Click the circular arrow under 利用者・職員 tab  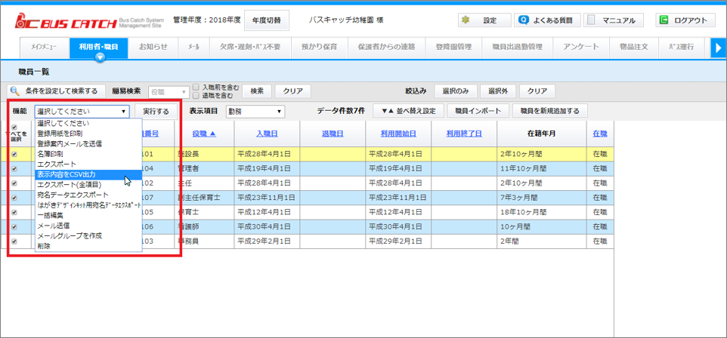point(101,57)
